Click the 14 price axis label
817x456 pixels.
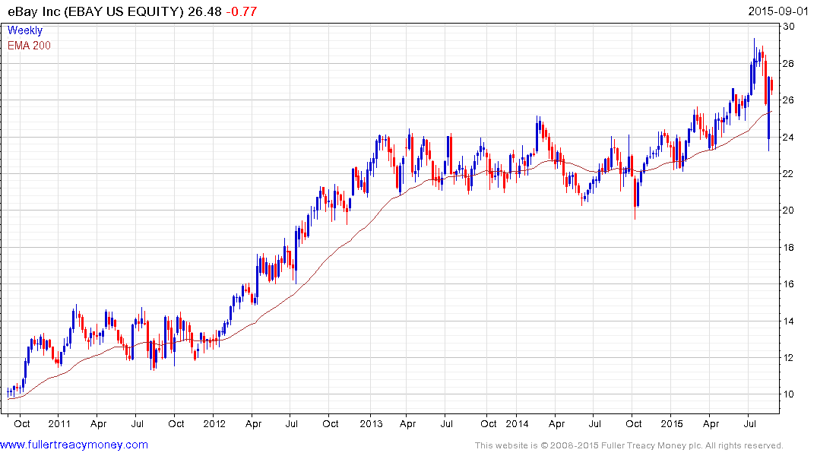(x=789, y=321)
